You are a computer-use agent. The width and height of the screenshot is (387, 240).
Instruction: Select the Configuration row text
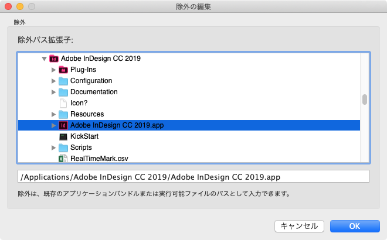point(91,81)
